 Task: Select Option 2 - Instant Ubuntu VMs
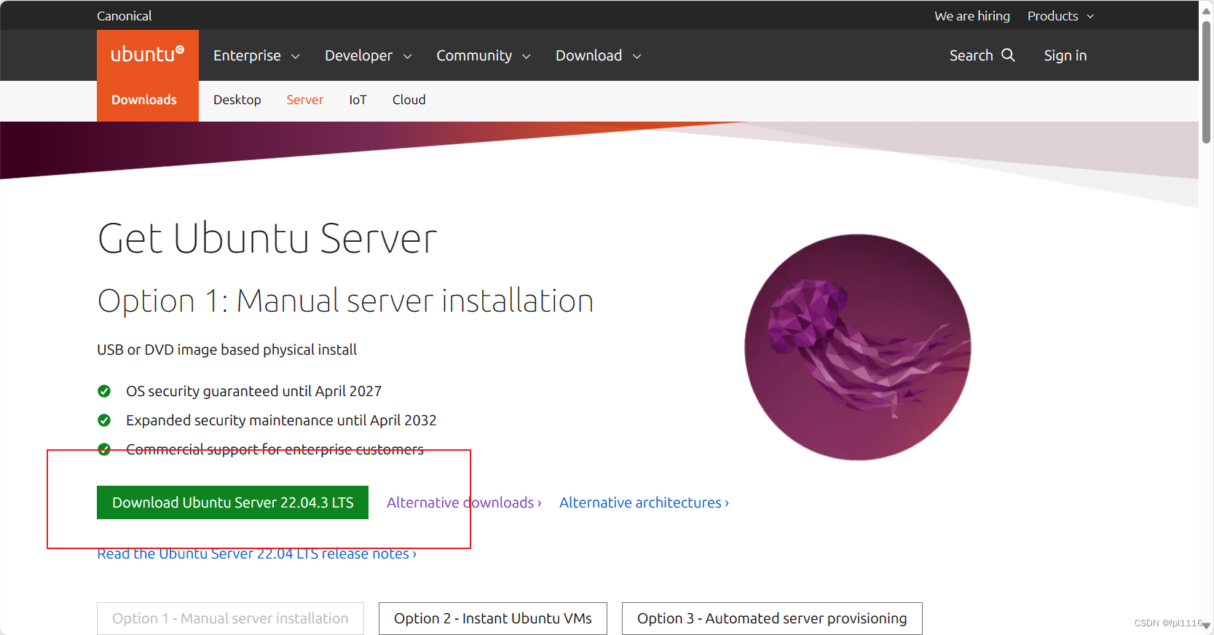pos(493,618)
